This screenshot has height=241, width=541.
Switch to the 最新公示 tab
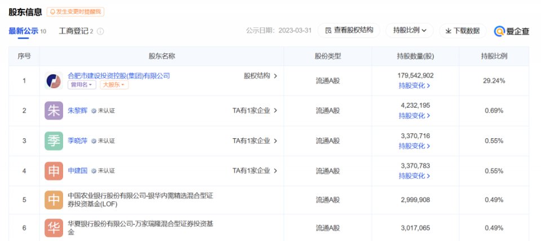point(24,31)
